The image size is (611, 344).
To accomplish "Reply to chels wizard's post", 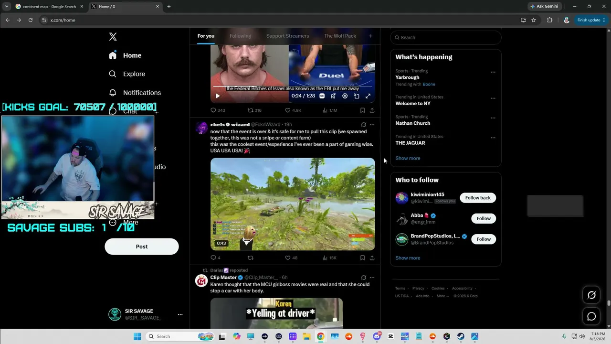I will pyautogui.click(x=215, y=258).
